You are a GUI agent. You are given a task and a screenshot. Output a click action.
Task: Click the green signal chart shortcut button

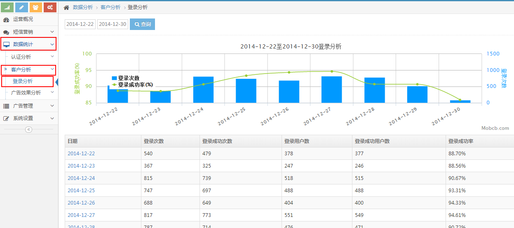pos(7,7)
